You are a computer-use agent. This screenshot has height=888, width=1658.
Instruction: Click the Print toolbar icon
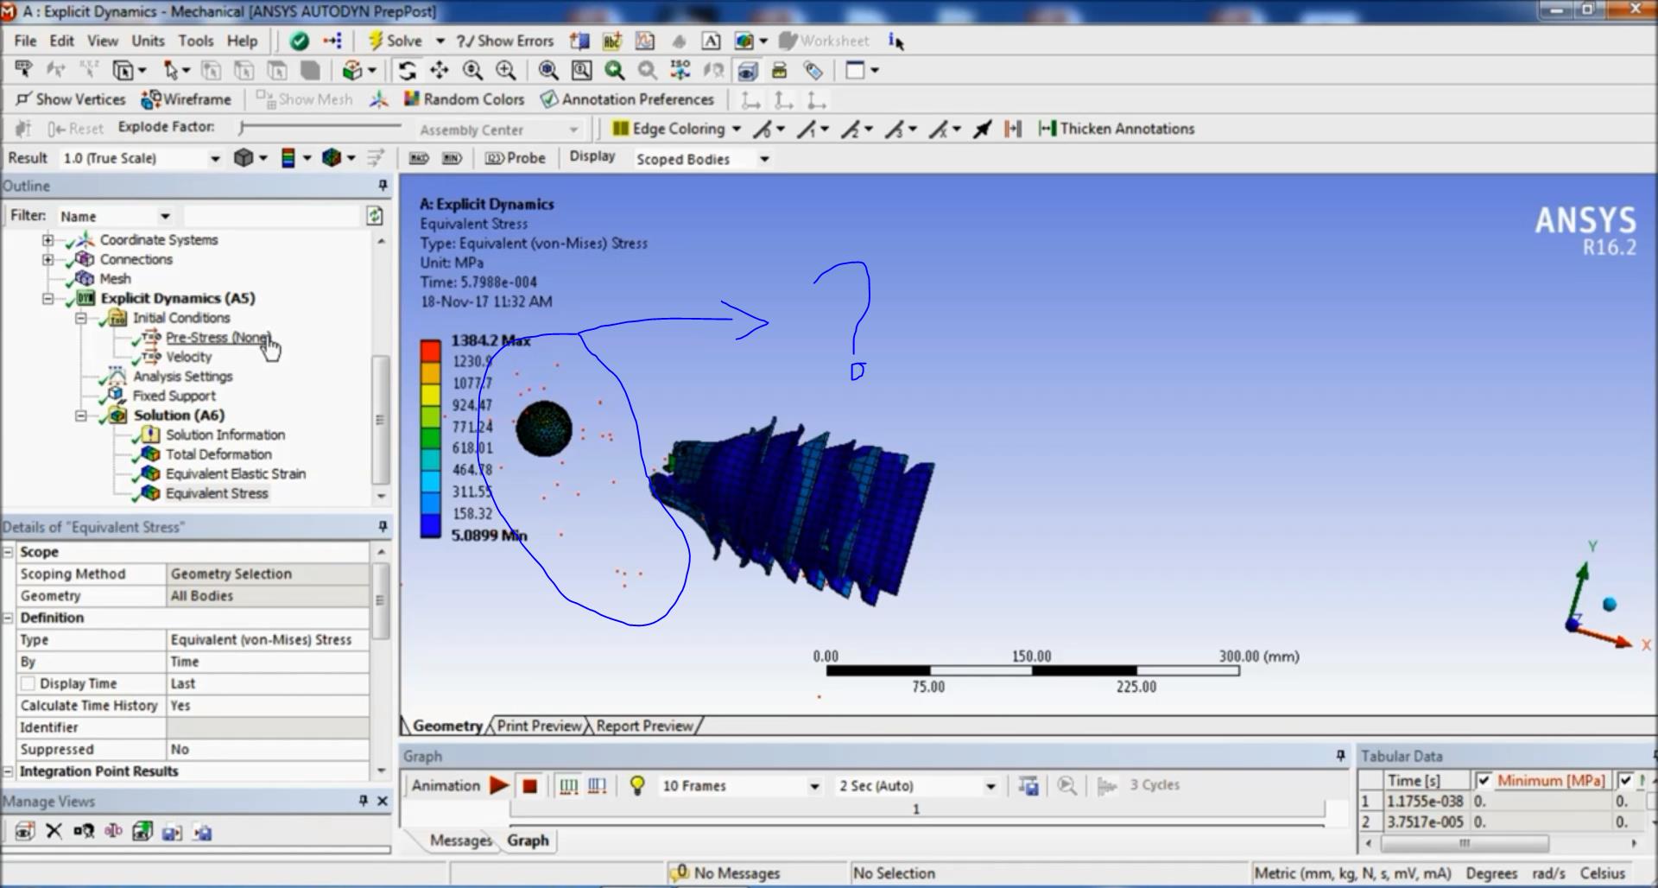pos(779,71)
